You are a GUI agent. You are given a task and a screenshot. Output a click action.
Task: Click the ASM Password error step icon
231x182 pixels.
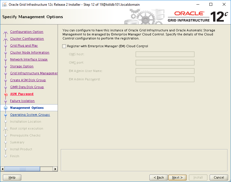tap(6, 94)
